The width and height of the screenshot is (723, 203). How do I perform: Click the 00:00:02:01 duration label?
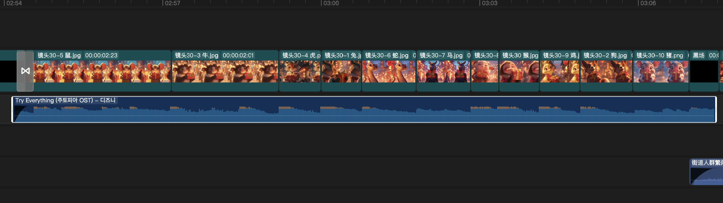238,55
